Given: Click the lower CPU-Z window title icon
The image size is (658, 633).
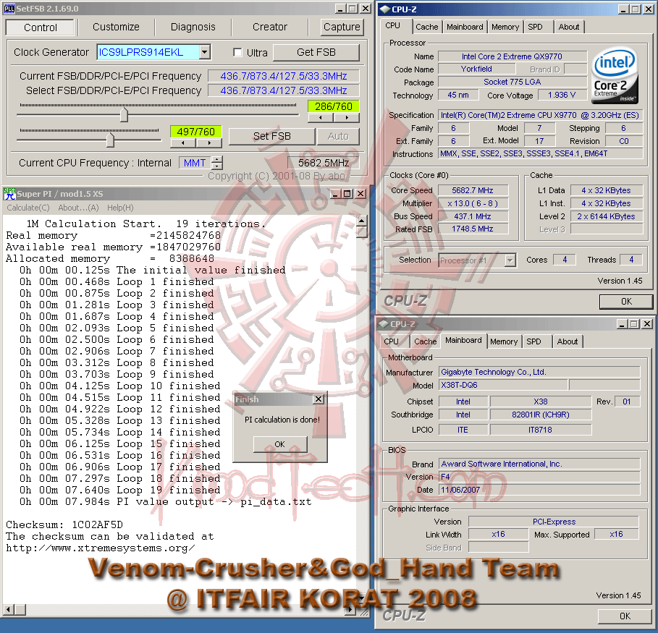Looking at the screenshot, I should tap(384, 324).
